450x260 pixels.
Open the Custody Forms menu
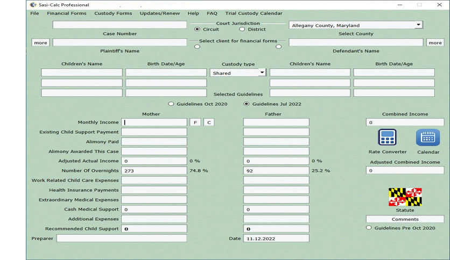pyautogui.click(x=113, y=13)
